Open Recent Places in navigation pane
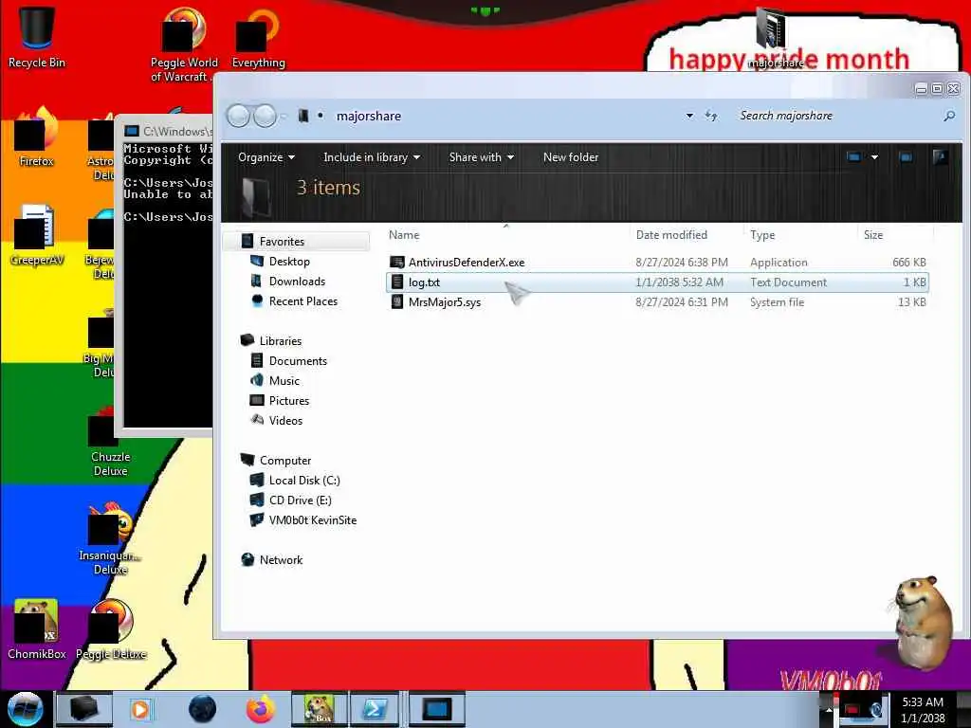971x728 pixels. coord(302,300)
